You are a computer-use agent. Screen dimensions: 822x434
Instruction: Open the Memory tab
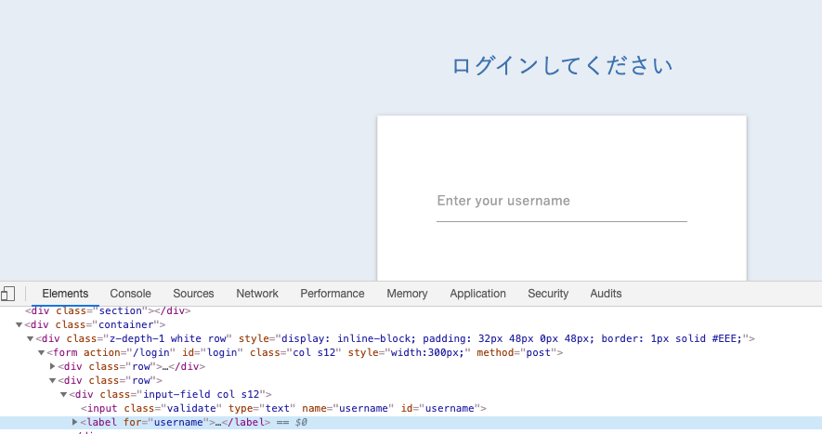(407, 294)
